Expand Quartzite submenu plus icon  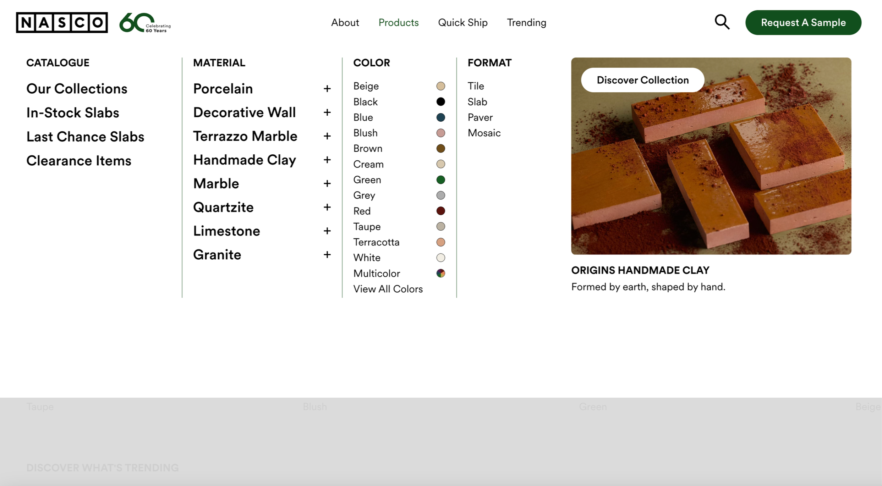click(x=327, y=207)
